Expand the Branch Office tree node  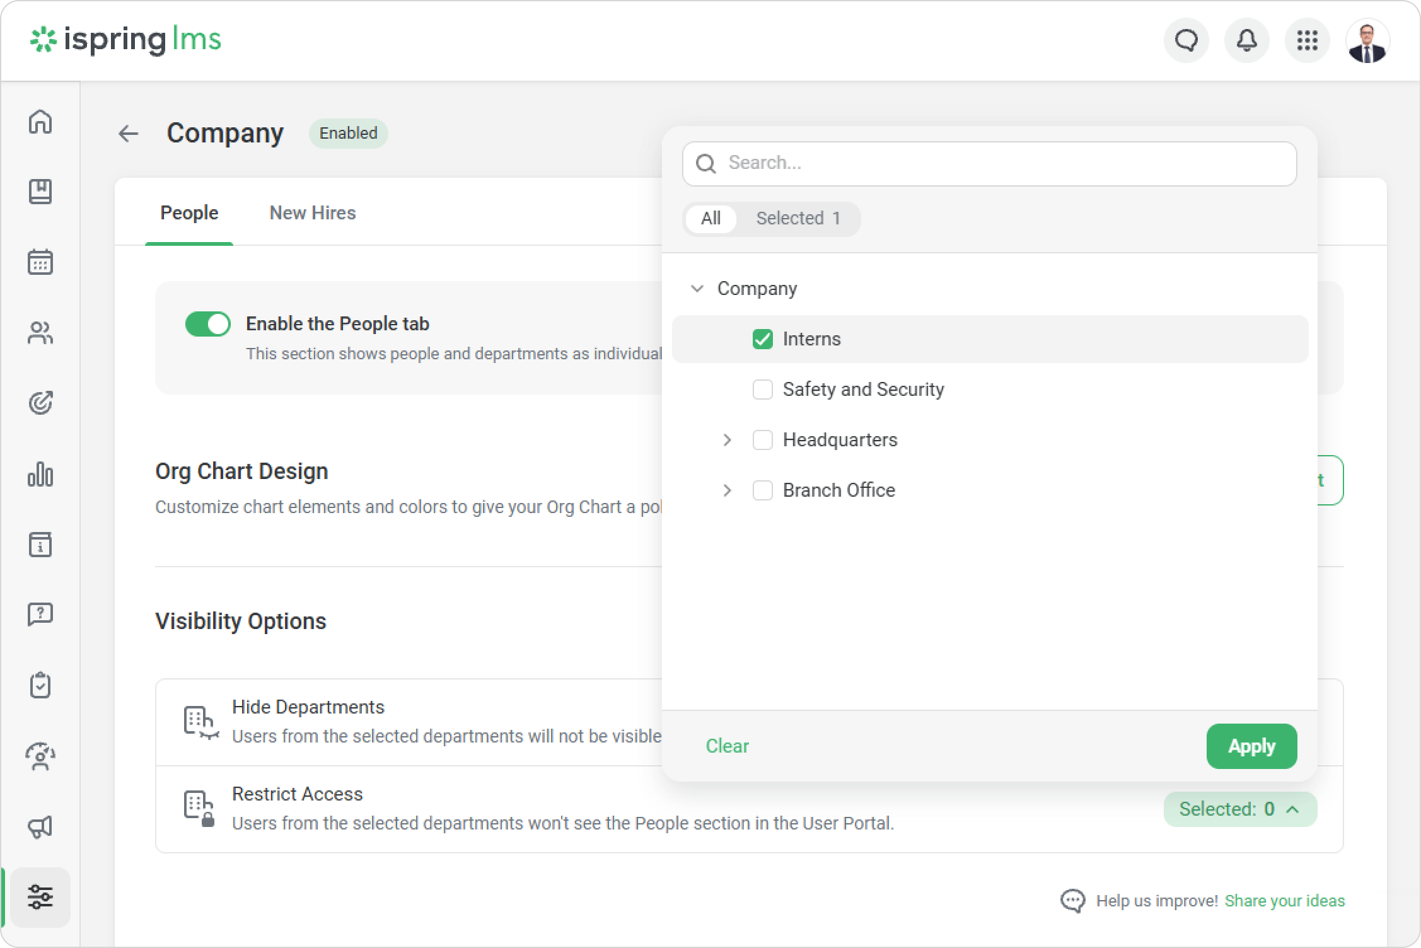[x=727, y=490]
